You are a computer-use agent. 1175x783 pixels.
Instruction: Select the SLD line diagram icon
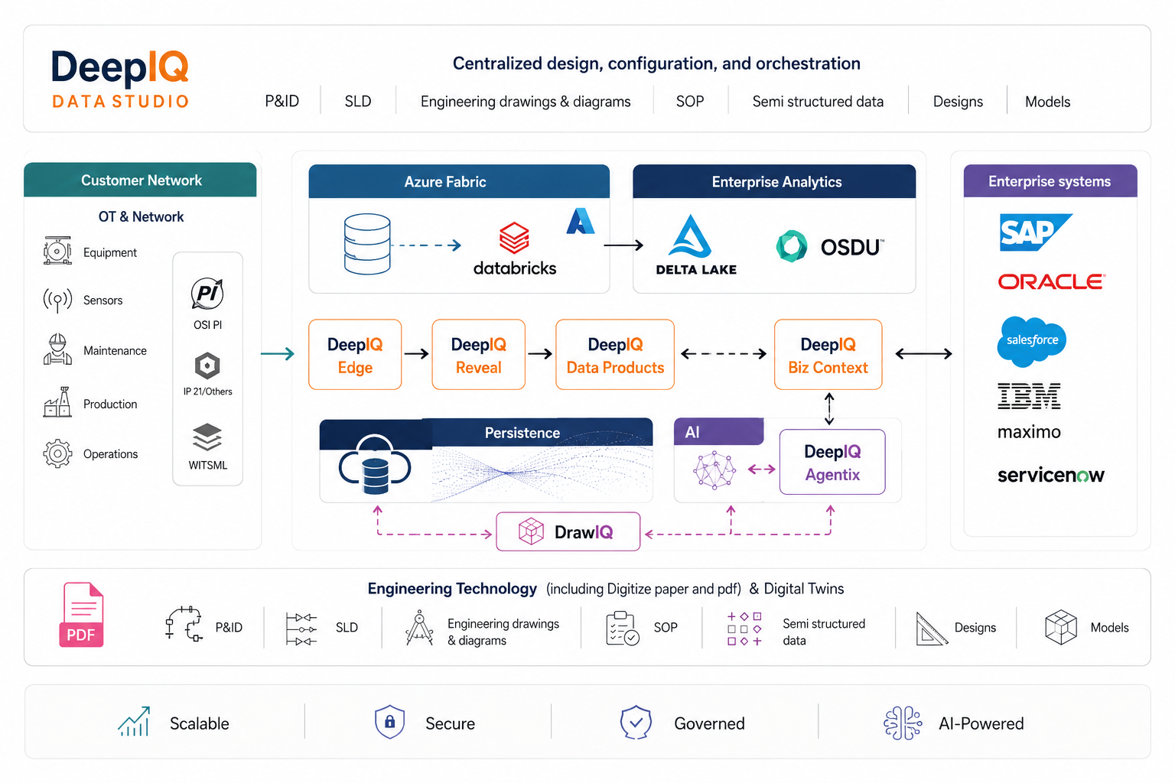click(301, 629)
